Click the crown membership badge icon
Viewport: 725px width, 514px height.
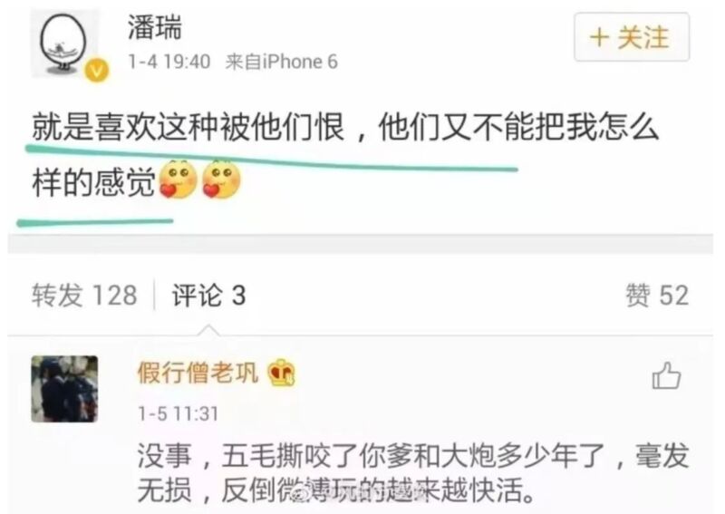[x=282, y=373]
